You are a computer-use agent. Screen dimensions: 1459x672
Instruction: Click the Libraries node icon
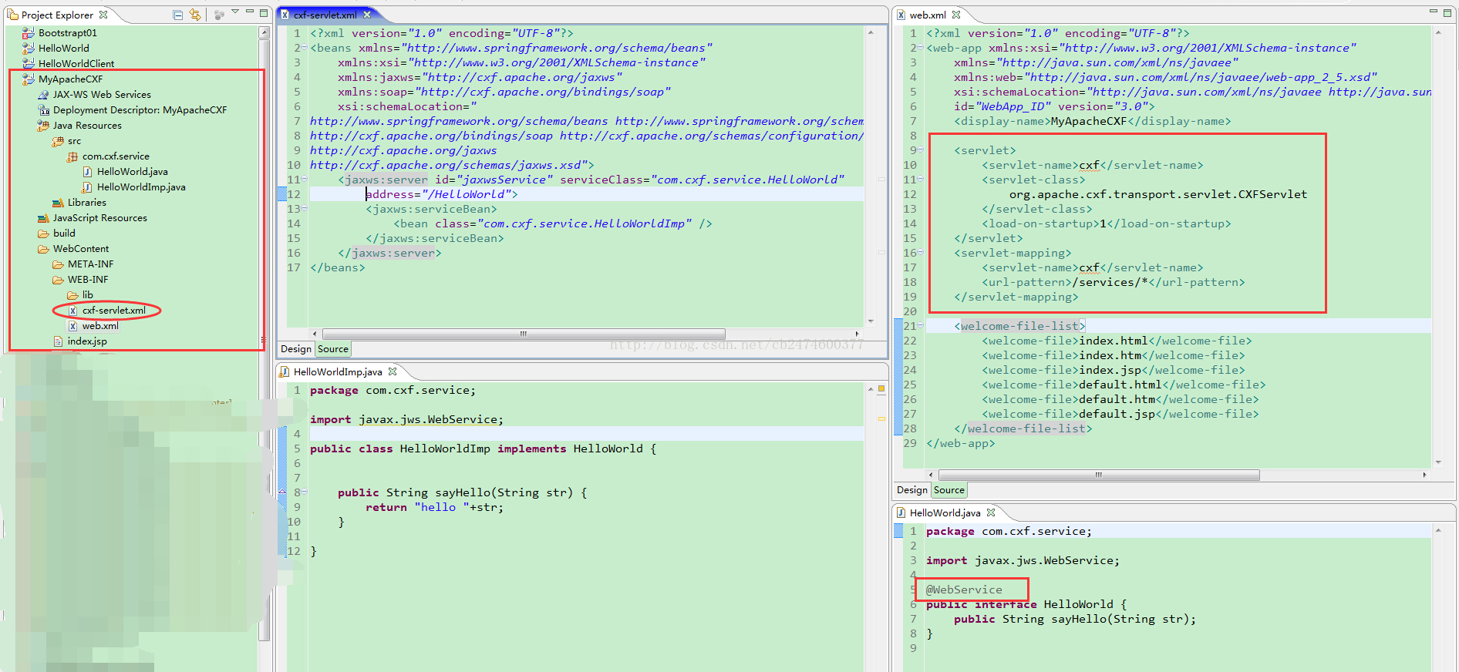58,203
